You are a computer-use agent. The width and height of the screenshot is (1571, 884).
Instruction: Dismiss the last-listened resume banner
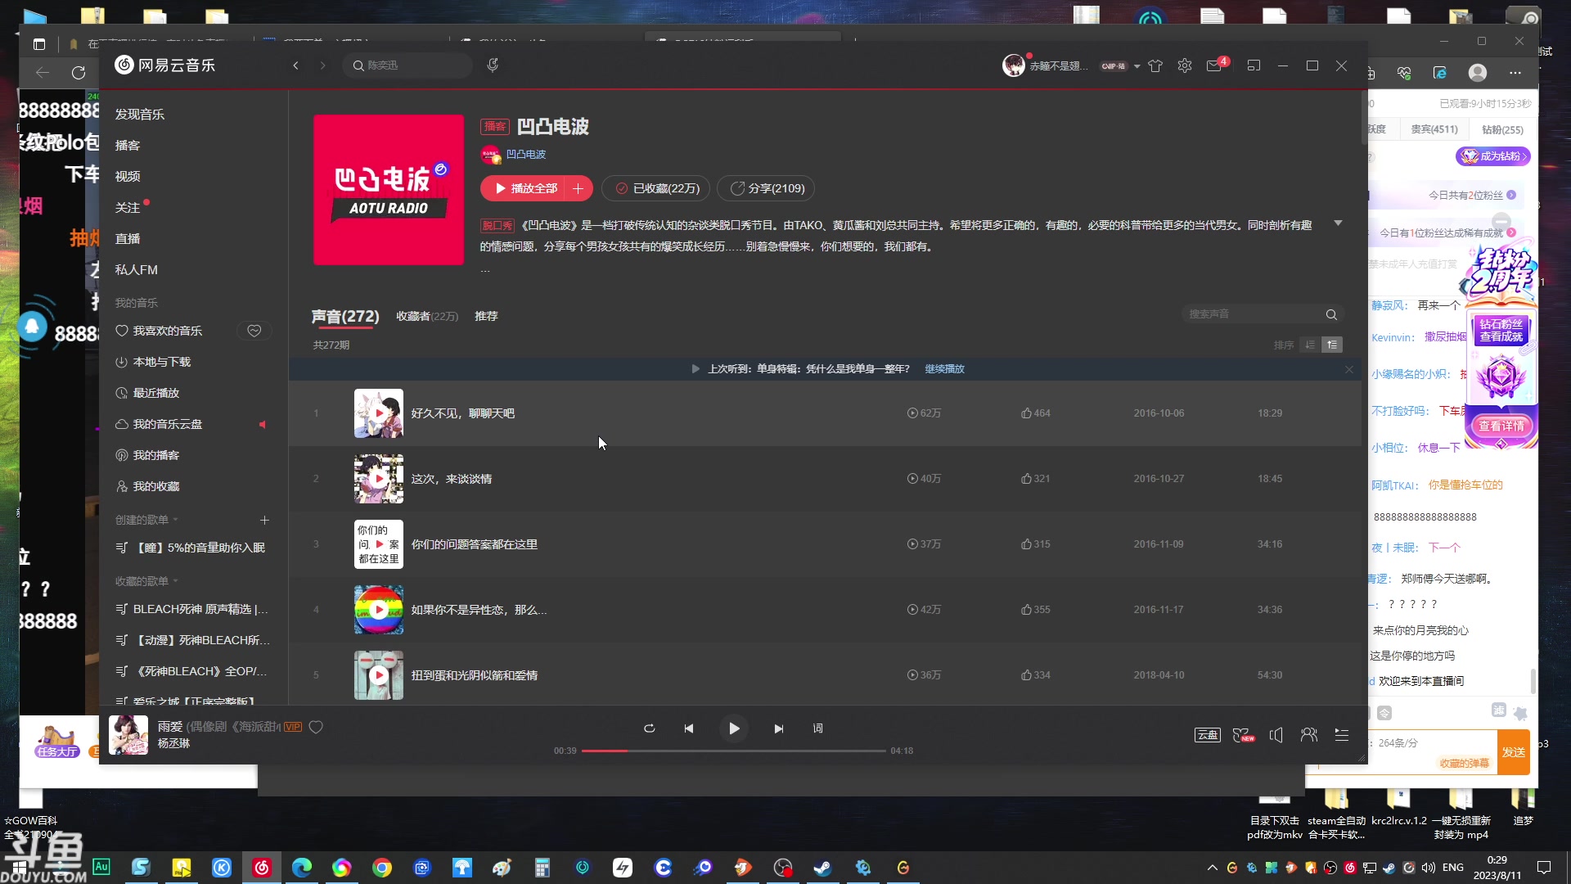point(1348,370)
